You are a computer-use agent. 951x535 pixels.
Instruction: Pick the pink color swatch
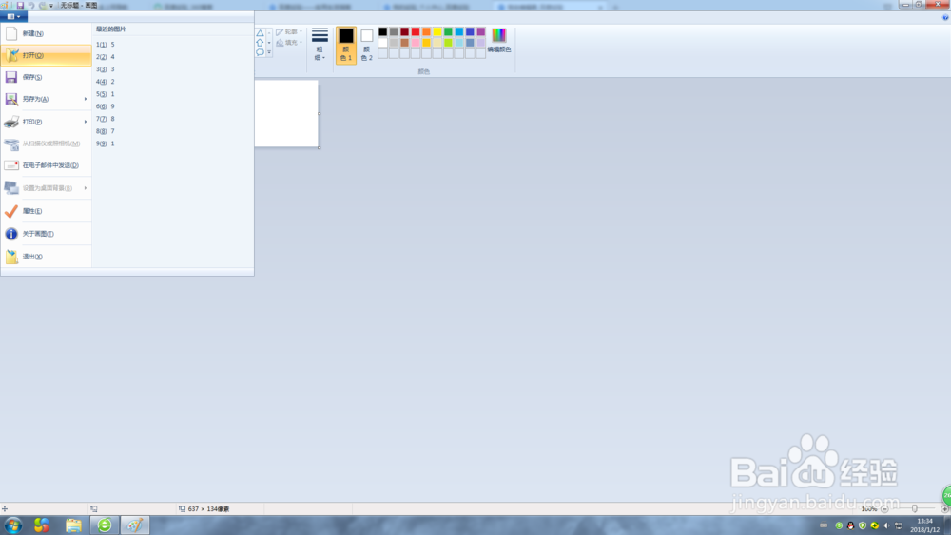coord(416,43)
